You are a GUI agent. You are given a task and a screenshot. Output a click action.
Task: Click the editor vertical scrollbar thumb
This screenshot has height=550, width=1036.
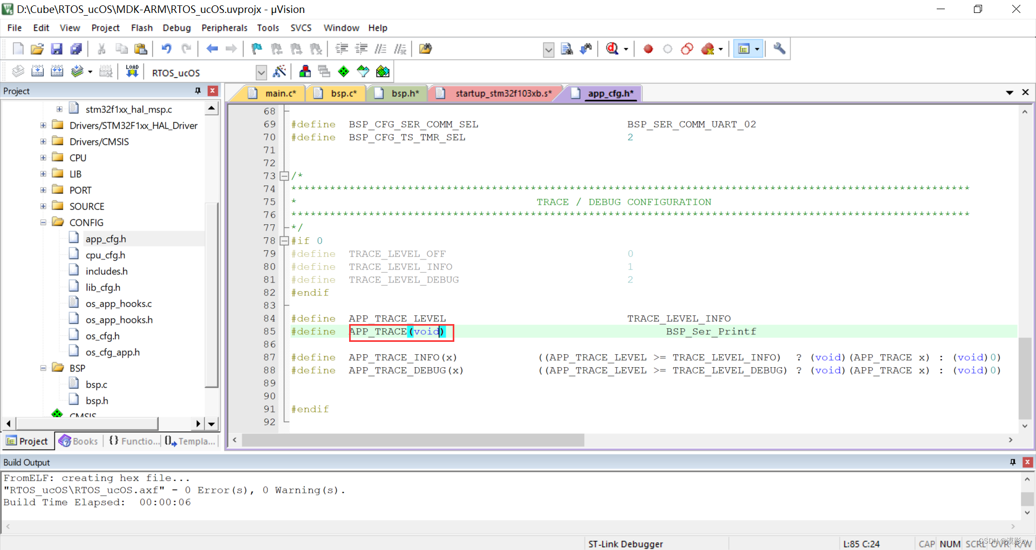pyautogui.click(x=1025, y=378)
